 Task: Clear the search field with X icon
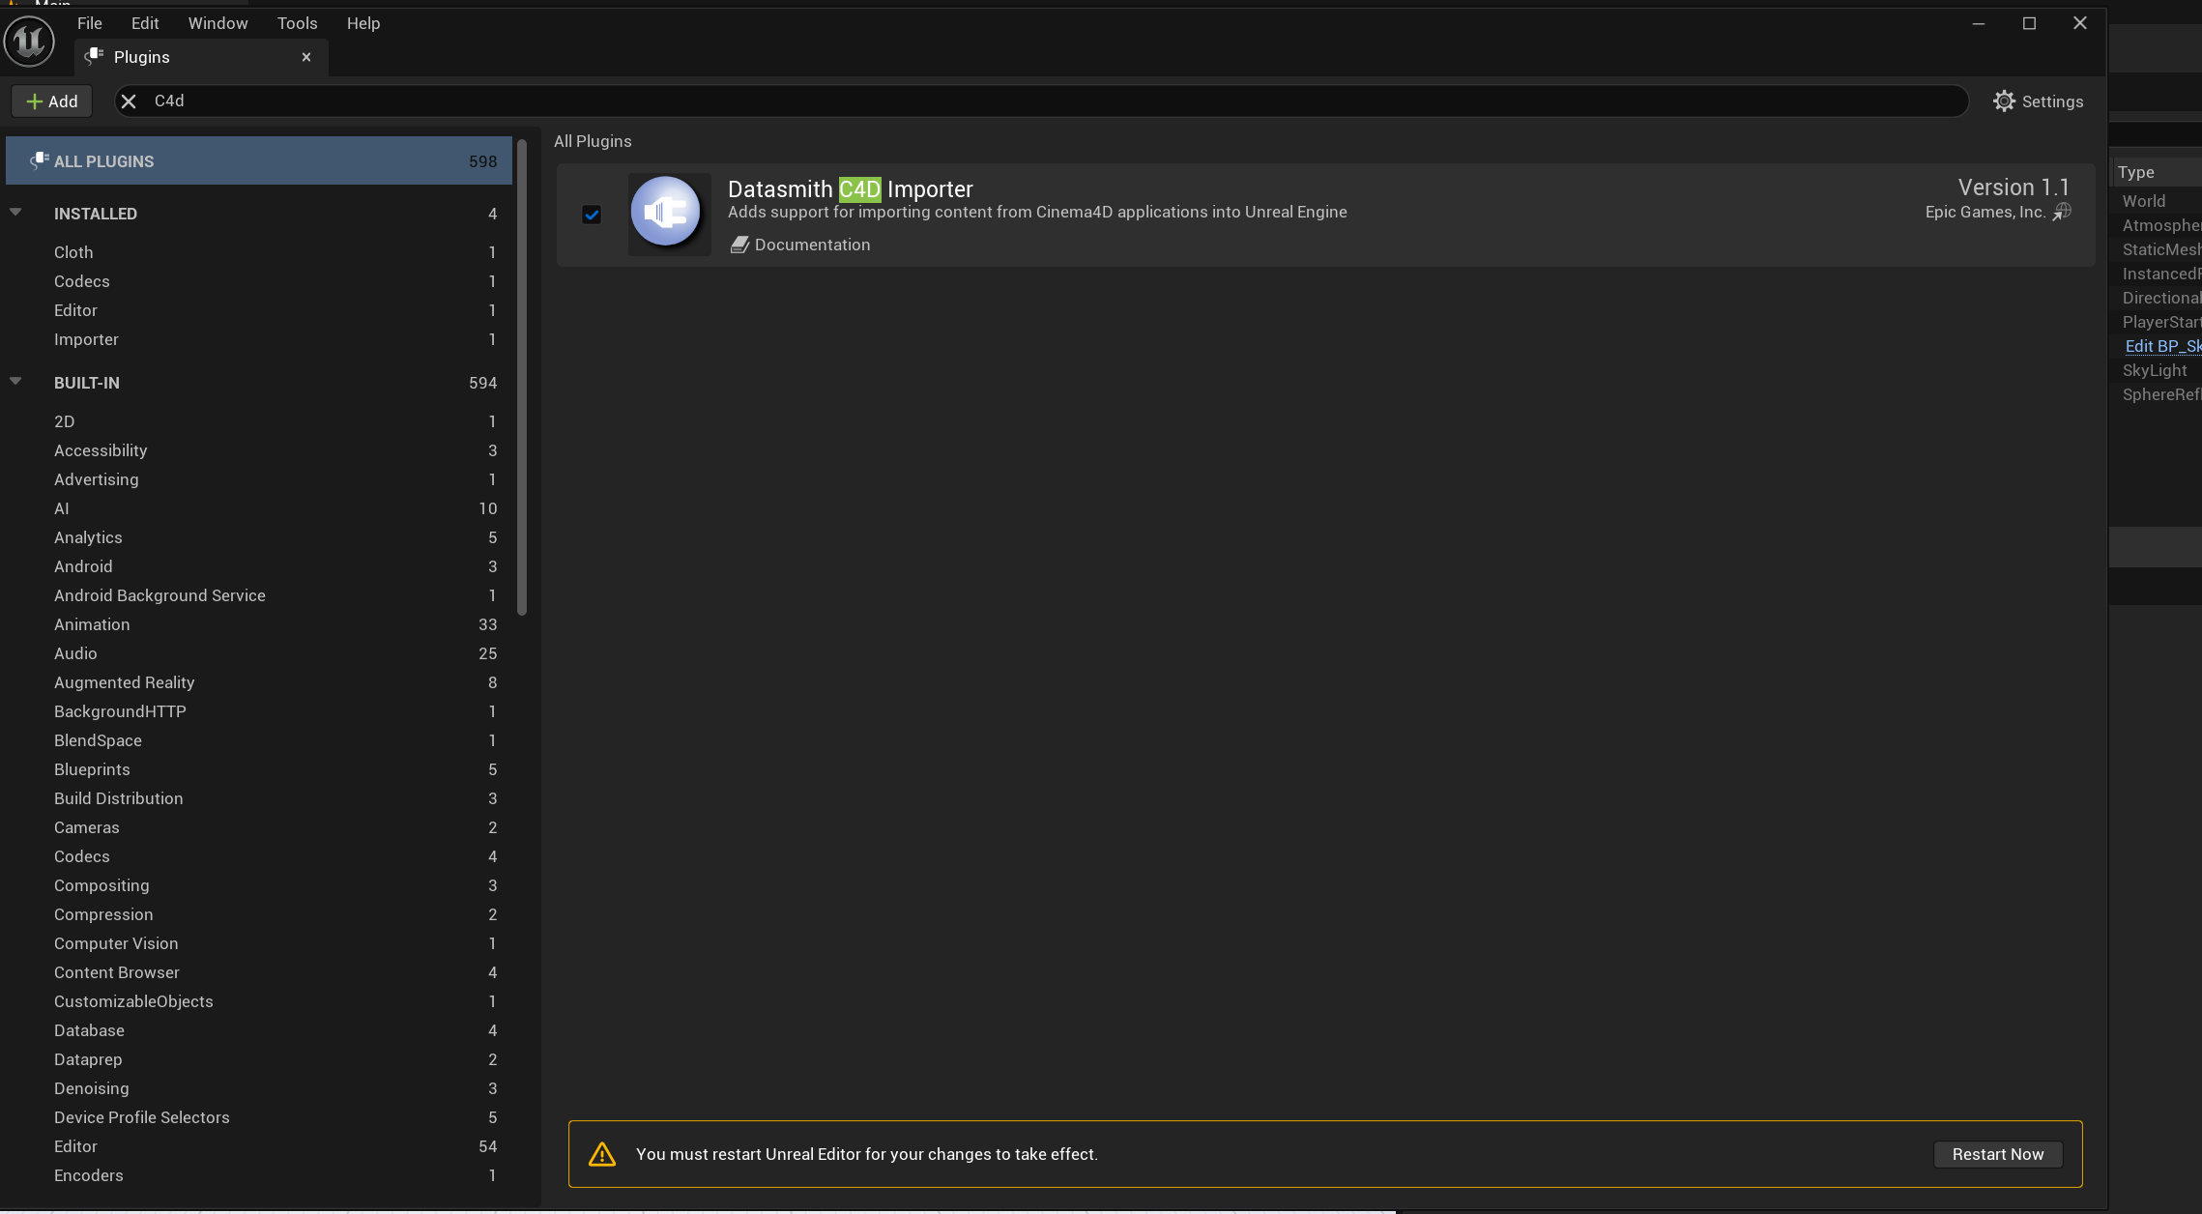pyautogui.click(x=129, y=101)
